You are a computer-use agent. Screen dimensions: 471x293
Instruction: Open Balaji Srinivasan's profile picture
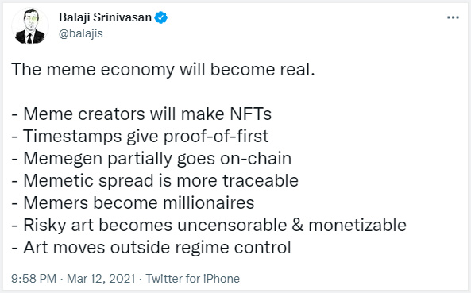click(x=29, y=26)
